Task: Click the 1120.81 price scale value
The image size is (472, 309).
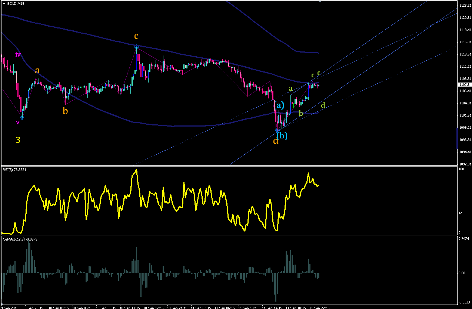Action: [465, 18]
